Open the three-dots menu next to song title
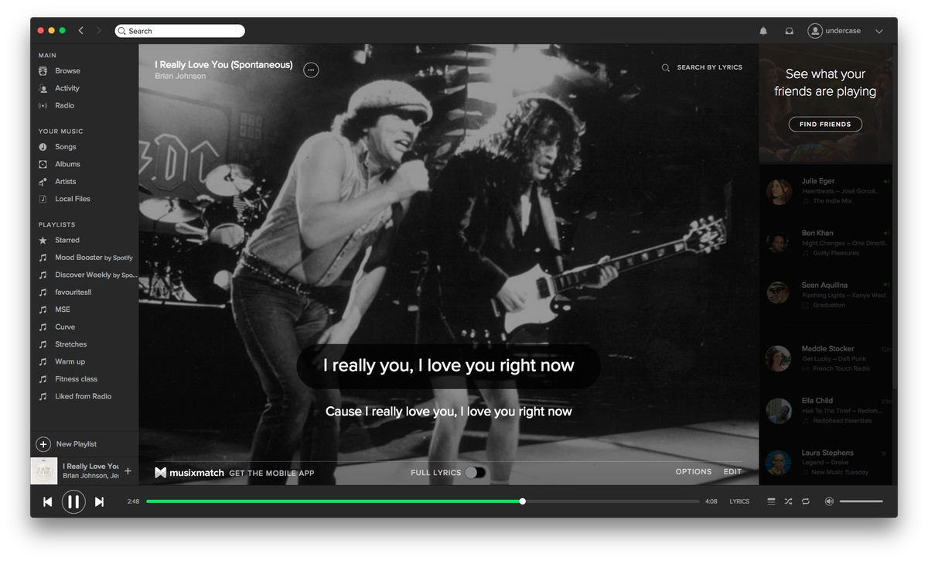Screen dimensions: 928x561 (x=311, y=70)
